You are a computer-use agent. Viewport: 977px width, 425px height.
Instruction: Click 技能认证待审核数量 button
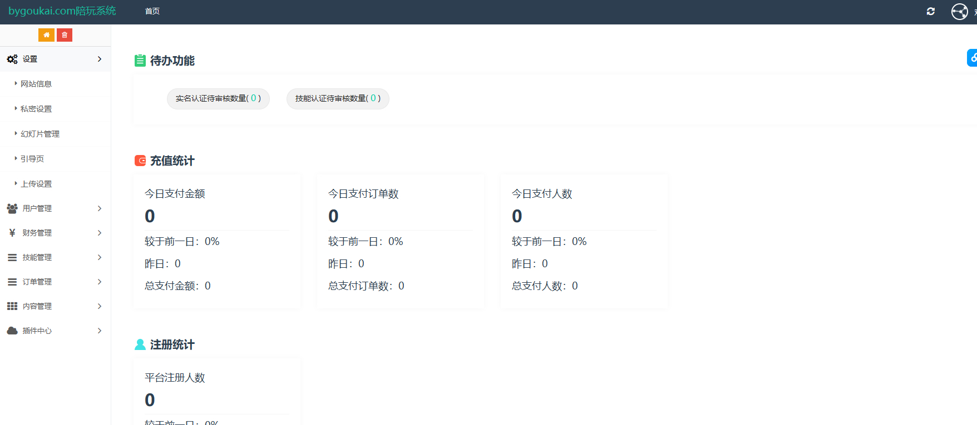[x=338, y=98]
